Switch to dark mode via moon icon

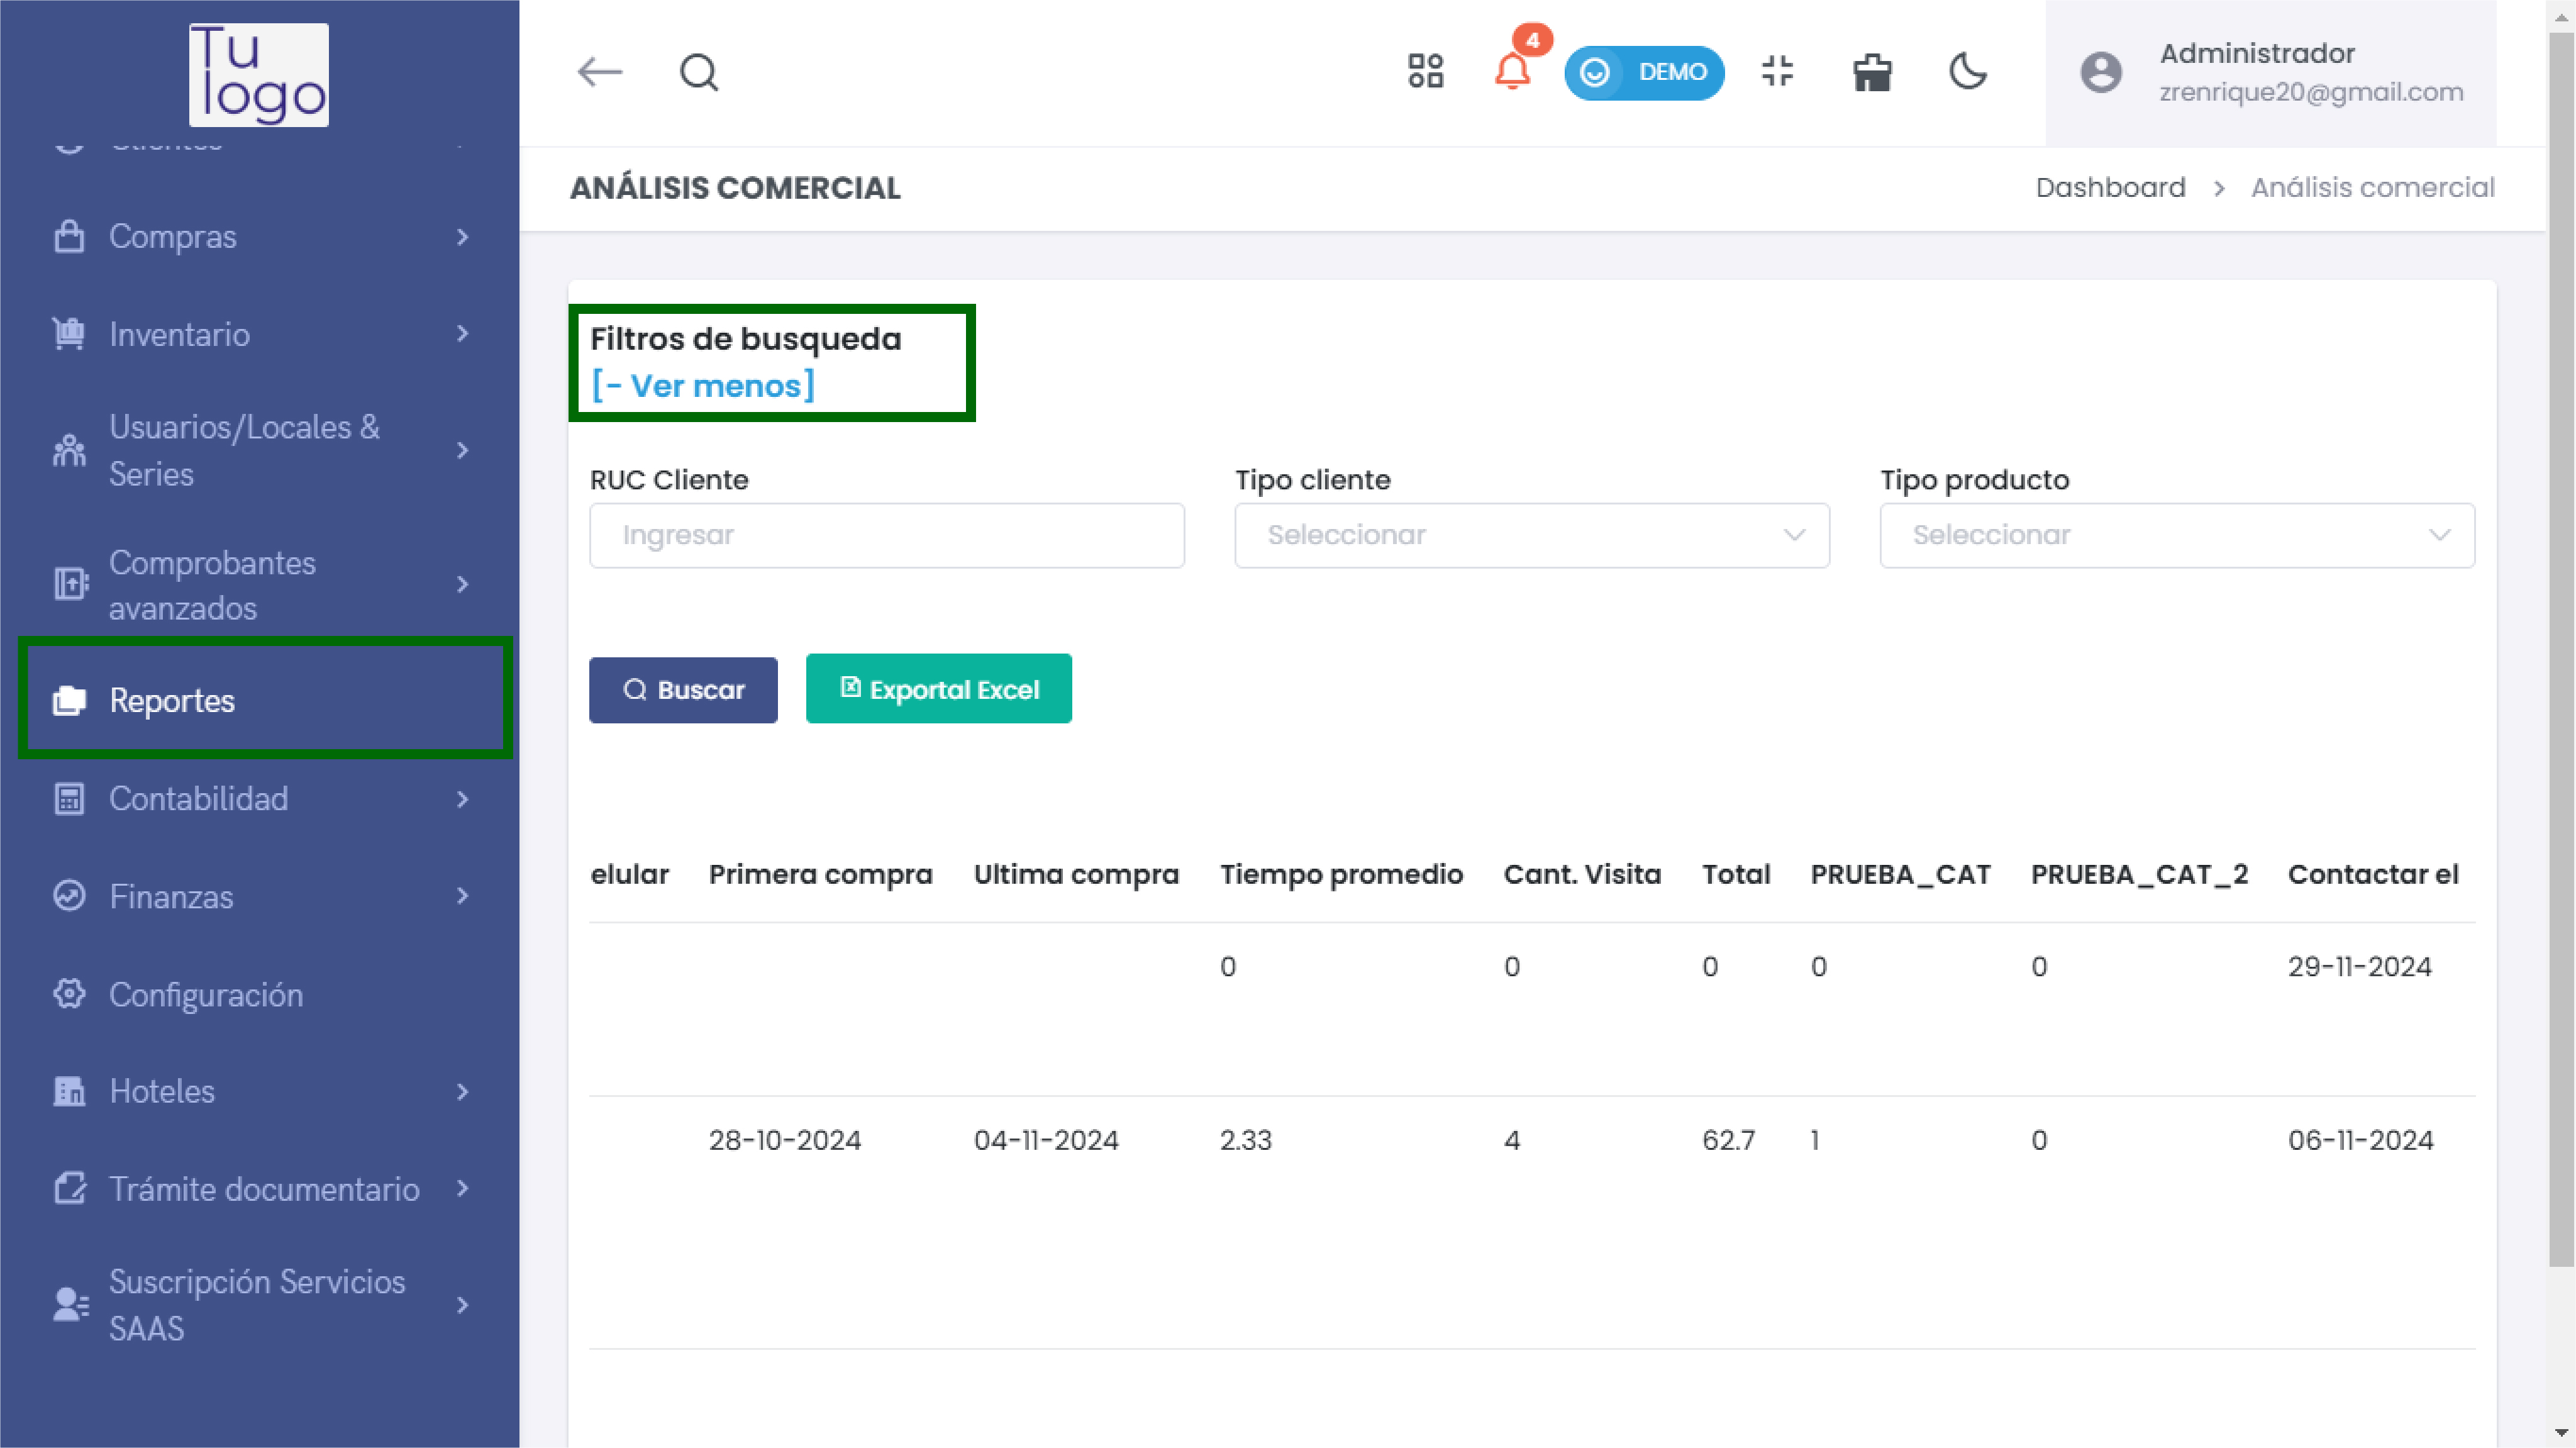tap(1968, 71)
